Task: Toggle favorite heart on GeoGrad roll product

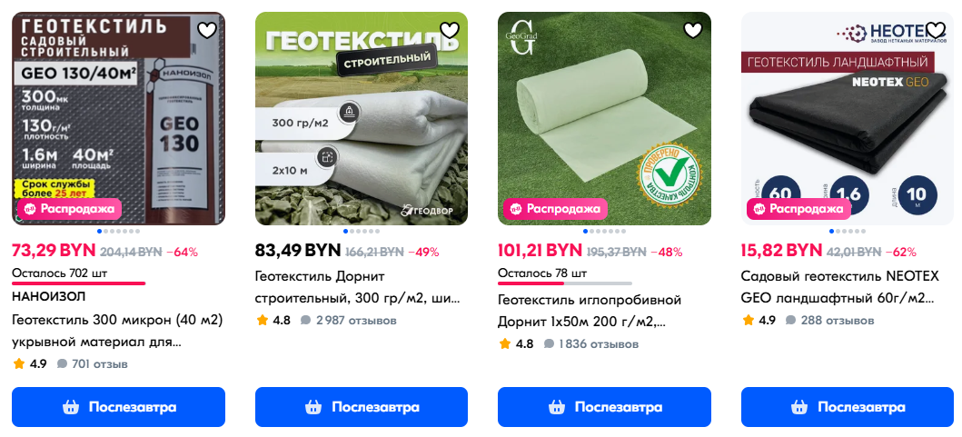Action: (693, 30)
